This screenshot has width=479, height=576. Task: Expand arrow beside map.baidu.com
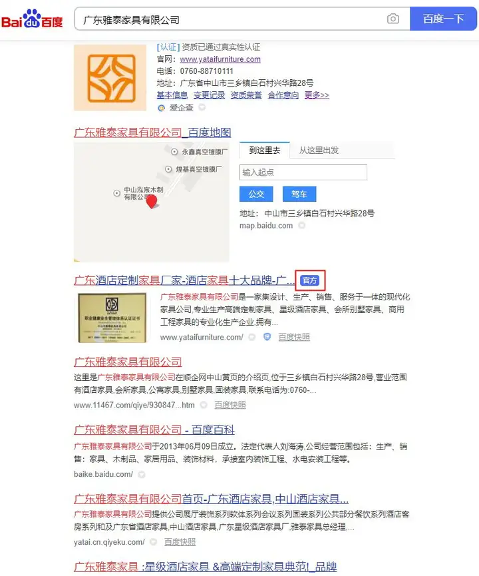point(302,226)
